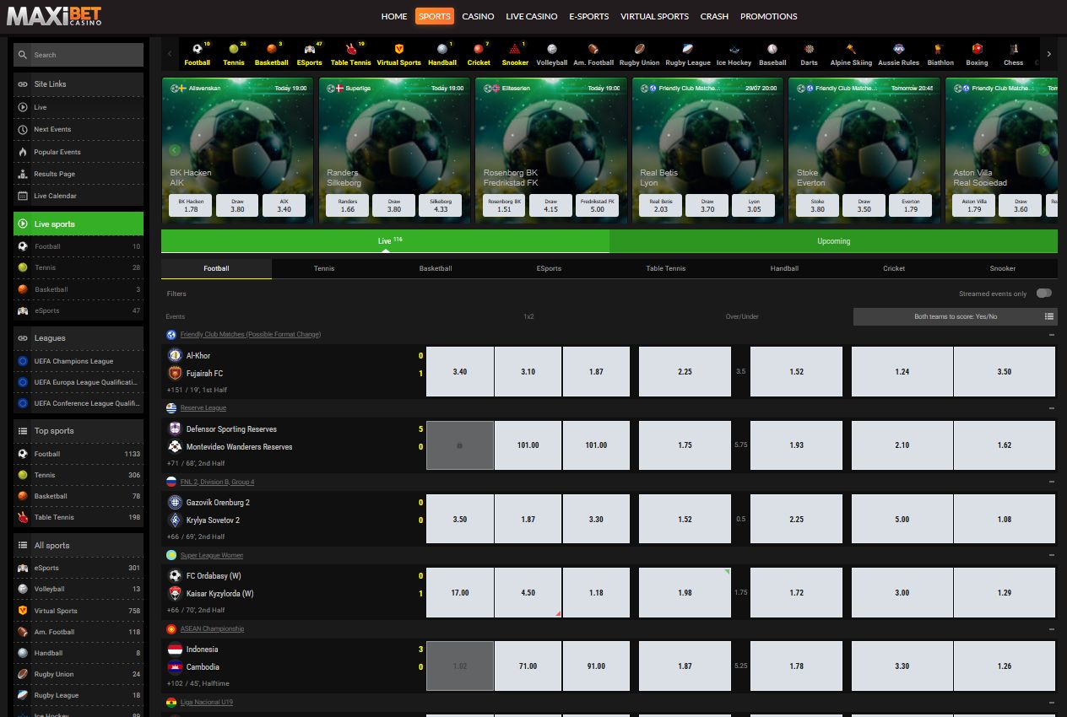Image resolution: width=1067 pixels, height=717 pixels.
Task: Collapse the Super League Women section
Action: pos(1052,555)
